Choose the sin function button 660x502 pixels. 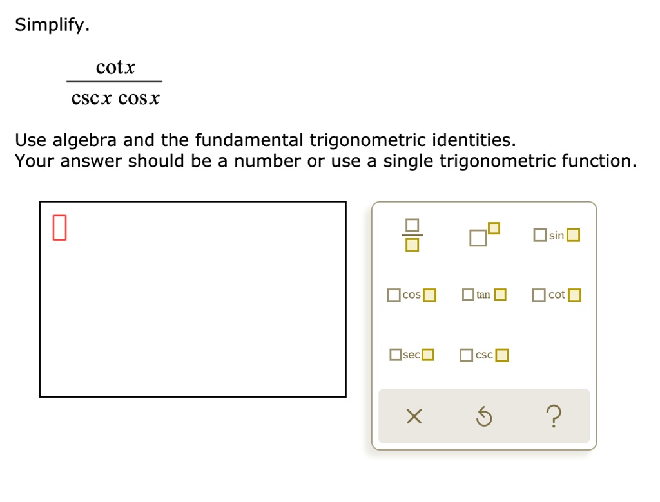pos(556,235)
